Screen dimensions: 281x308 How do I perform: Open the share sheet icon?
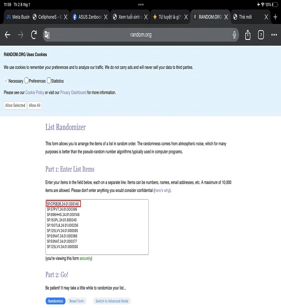248,35
